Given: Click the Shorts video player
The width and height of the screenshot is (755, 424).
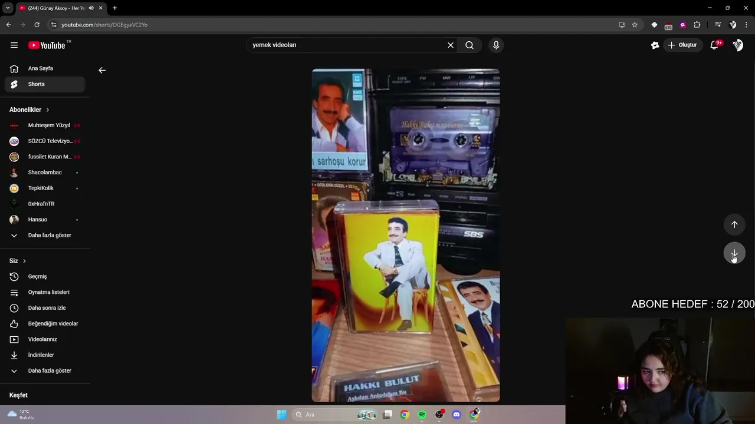Looking at the screenshot, I should [406, 236].
